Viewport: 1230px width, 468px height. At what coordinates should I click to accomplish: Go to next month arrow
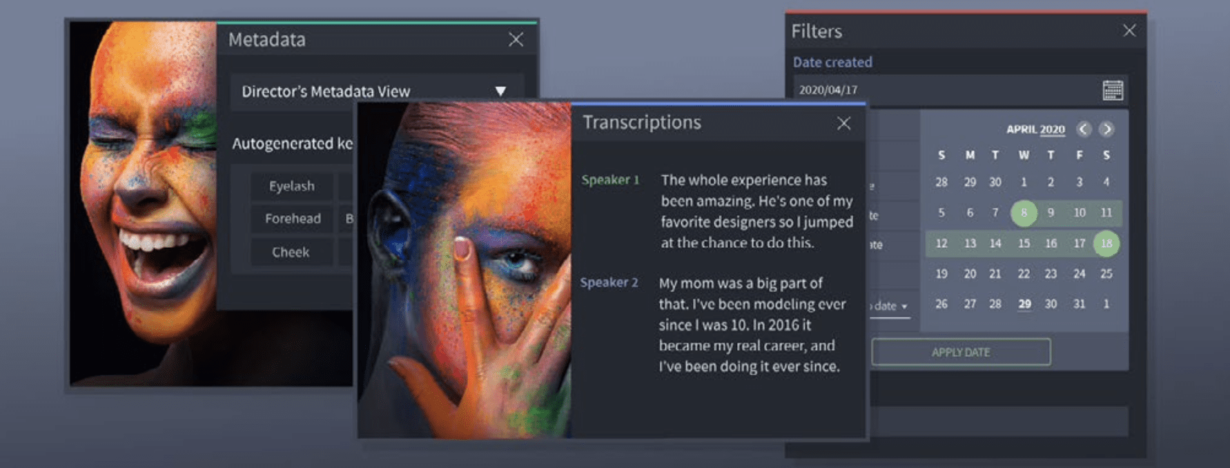pyautogui.click(x=1106, y=129)
